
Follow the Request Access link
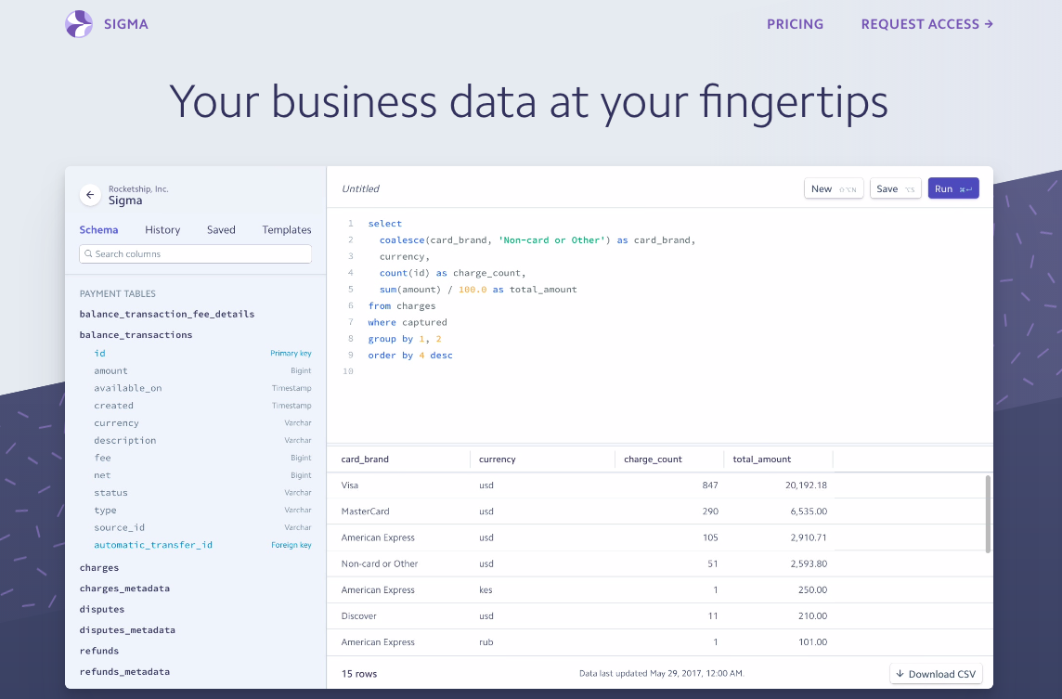click(926, 24)
